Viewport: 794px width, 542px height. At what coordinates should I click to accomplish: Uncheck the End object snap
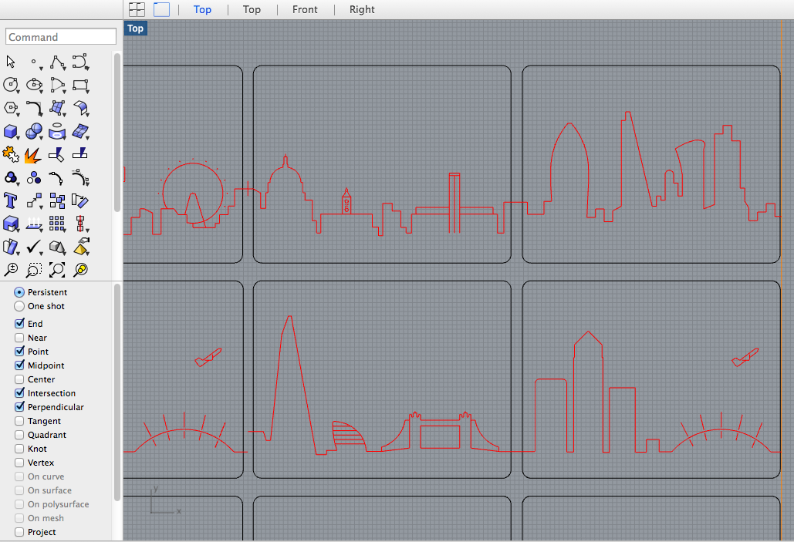[x=19, y=323]
